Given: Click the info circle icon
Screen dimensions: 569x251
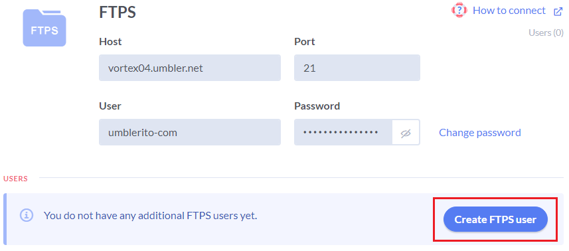Looking at the screenshot, I should click(x=27, y=215).
